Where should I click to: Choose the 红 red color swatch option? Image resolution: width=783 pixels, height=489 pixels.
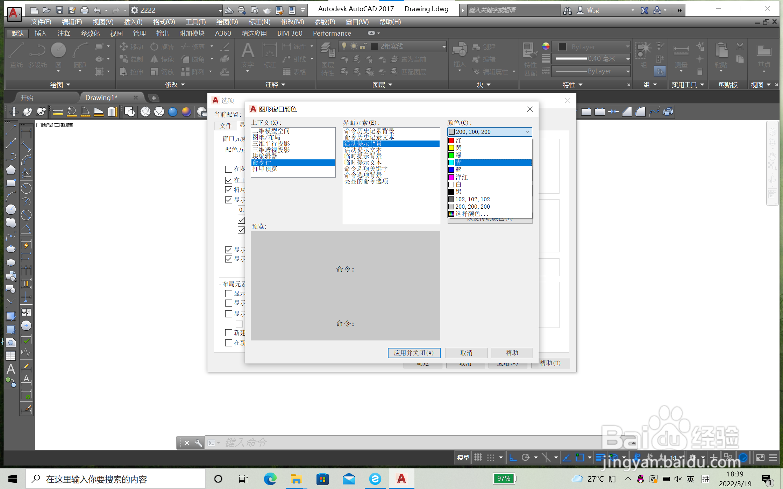pos(490,141)
